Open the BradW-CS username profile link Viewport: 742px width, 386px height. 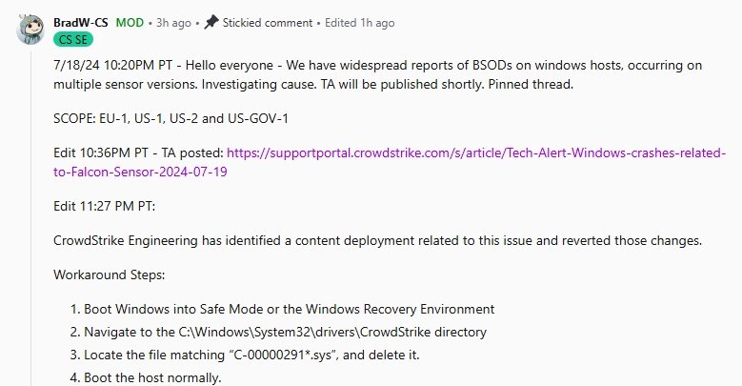[81, 22]
